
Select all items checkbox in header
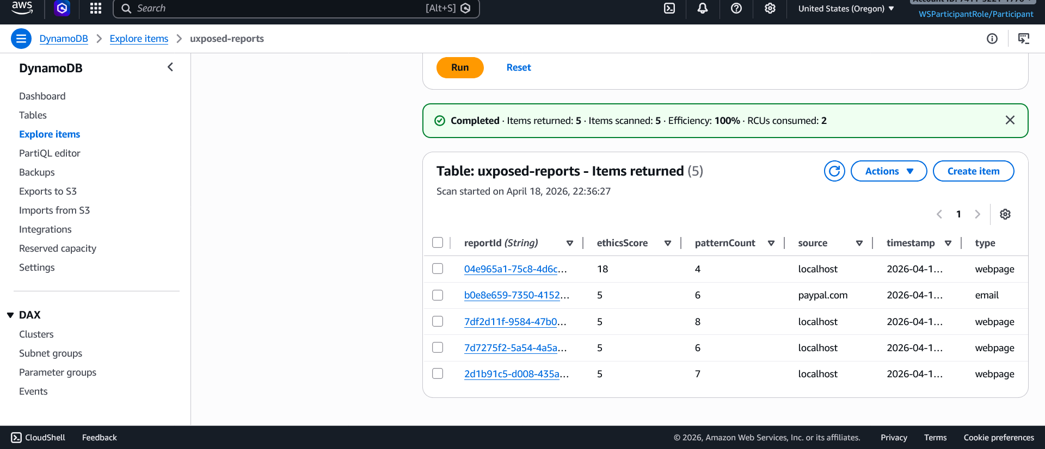pyautogui.click(x=438, y=242)
